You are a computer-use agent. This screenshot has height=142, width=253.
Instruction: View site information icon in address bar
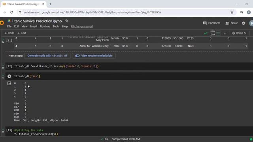click(x=20, y=12)
